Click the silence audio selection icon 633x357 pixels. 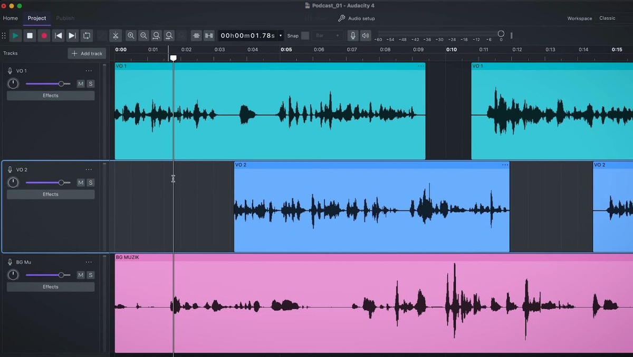209,36
